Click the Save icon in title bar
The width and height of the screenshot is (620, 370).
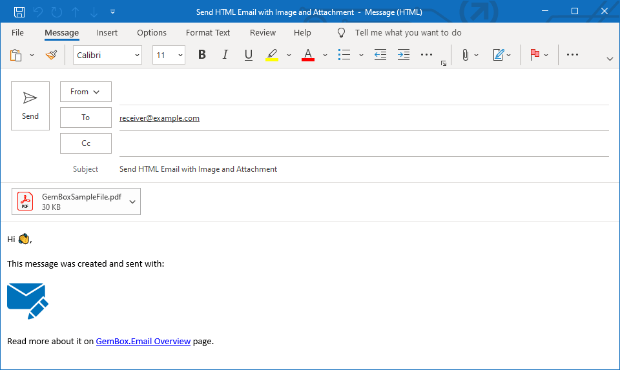(x=19, y=12)
